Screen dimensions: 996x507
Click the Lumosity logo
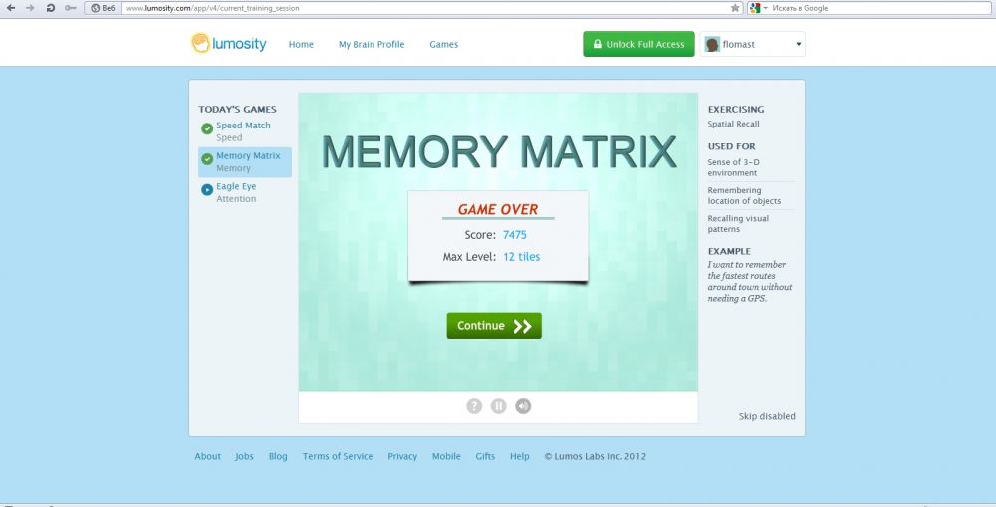pyautogui.click(x=229, y=44)
